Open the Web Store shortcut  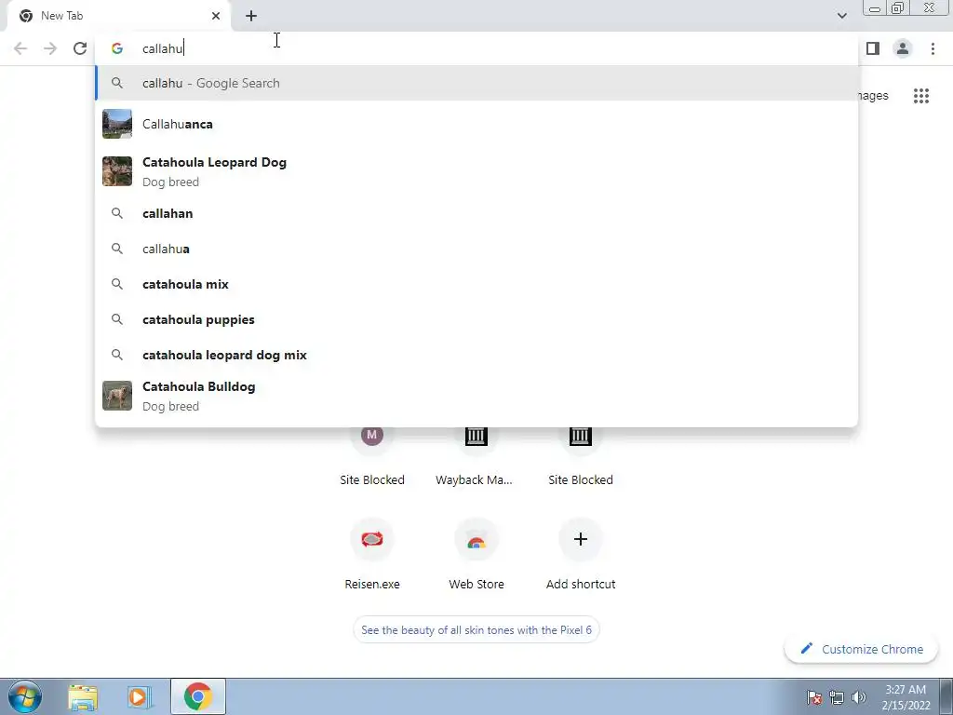pos(476,553)
